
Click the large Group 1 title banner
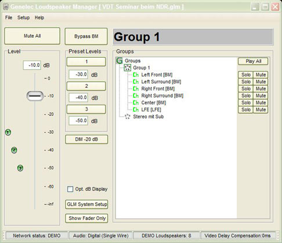click(x=193, y=37)
